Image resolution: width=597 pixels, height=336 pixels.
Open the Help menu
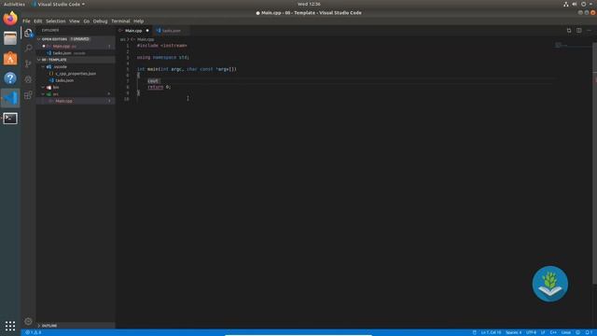point(139,21)
